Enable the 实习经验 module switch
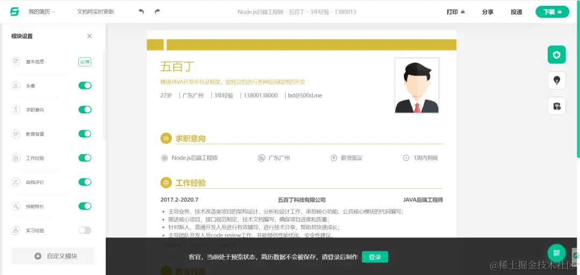 [x=85, y=231]
